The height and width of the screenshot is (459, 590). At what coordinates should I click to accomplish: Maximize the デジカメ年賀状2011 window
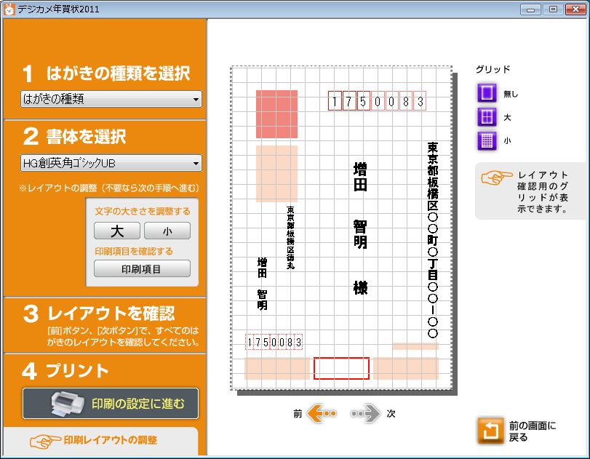point(553,9)
